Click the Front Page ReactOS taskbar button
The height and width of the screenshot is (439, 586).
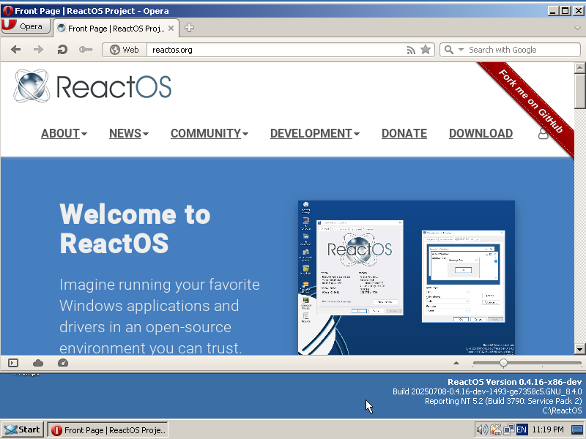pos(108,430)
